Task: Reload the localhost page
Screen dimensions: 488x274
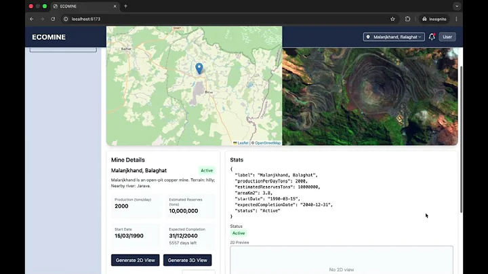Action: click(x=53, y=19)
